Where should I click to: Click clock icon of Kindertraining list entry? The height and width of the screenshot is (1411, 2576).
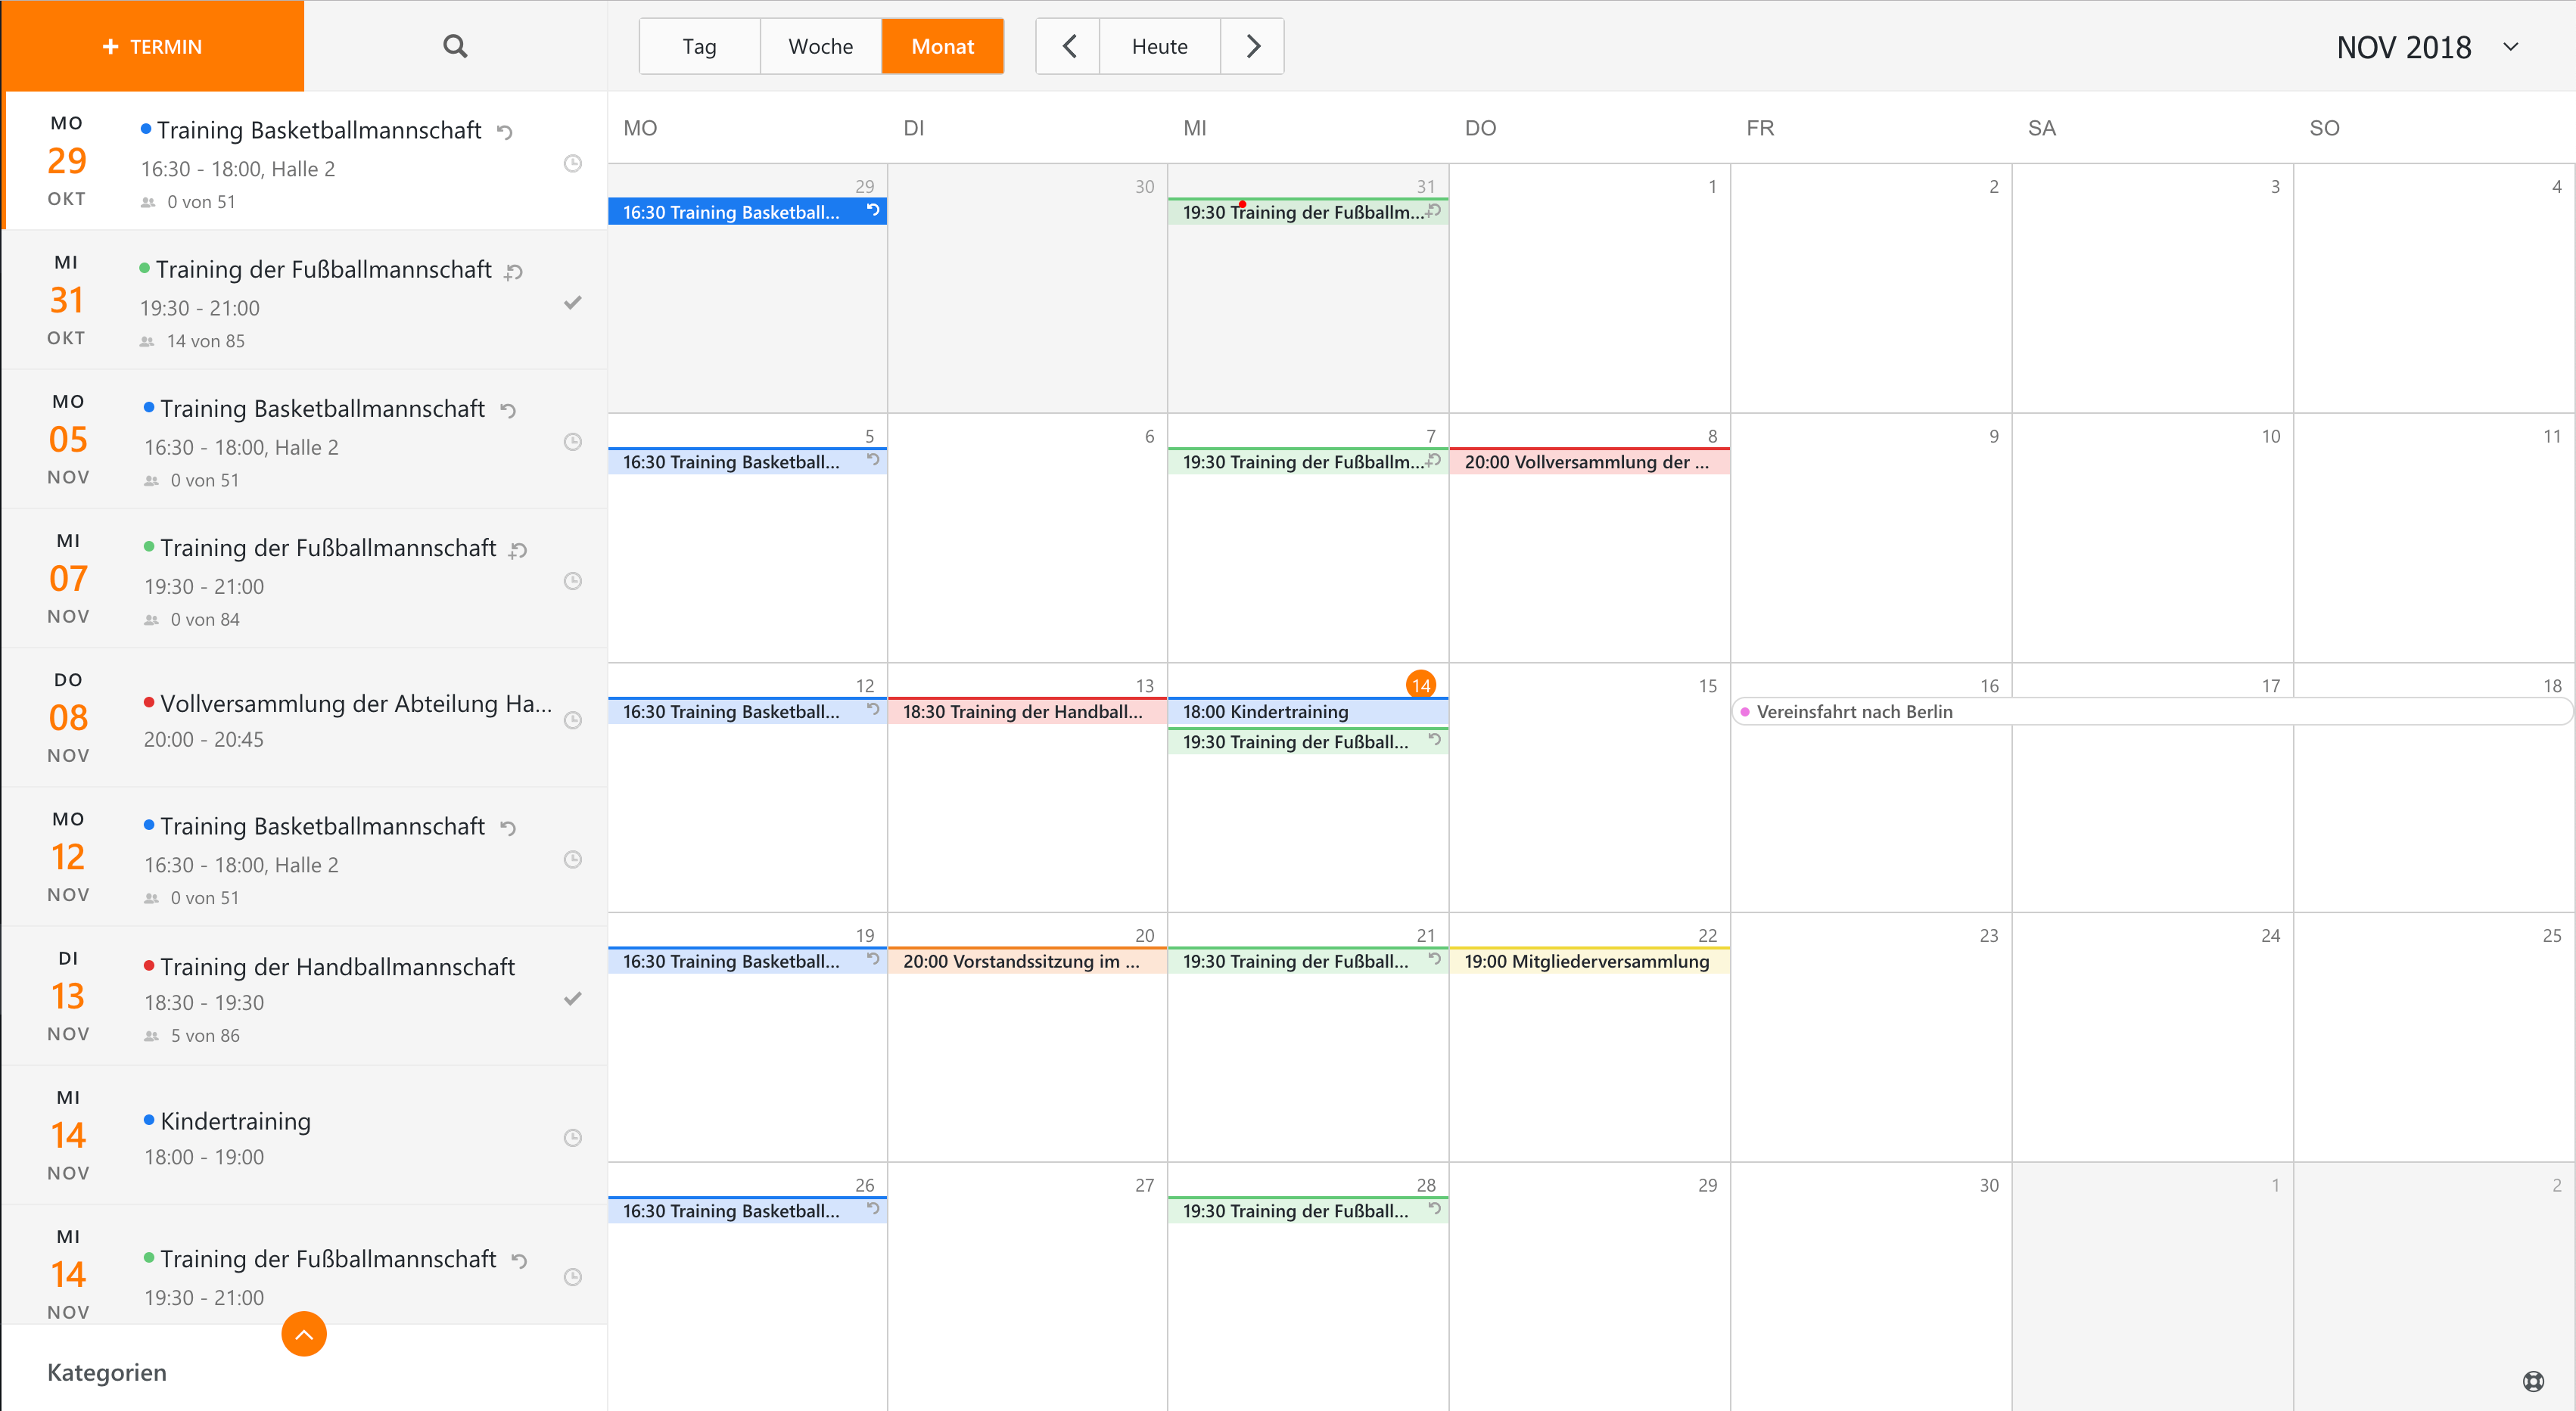coord(573,1137)
